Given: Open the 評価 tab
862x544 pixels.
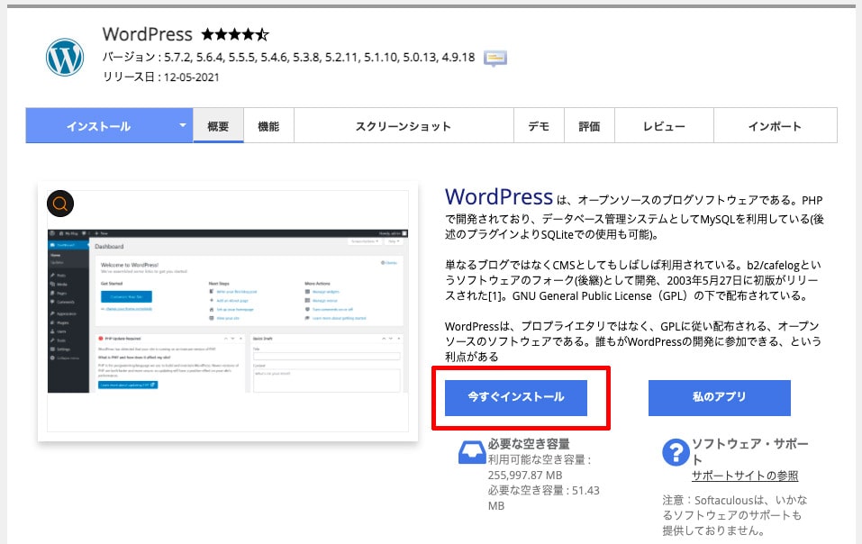Looking at the screenshot, I should click(x=589, y=126).
